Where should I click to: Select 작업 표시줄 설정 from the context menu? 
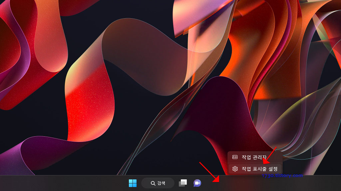coord(255,169)
